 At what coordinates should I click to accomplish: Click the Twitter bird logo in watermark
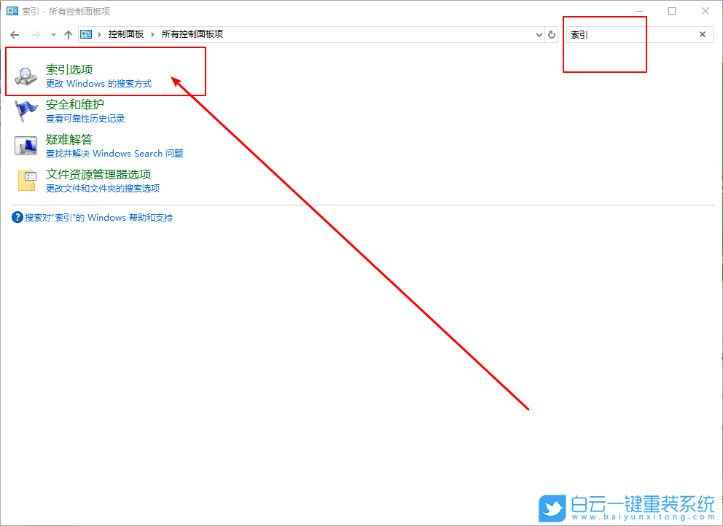pos(552,508)
